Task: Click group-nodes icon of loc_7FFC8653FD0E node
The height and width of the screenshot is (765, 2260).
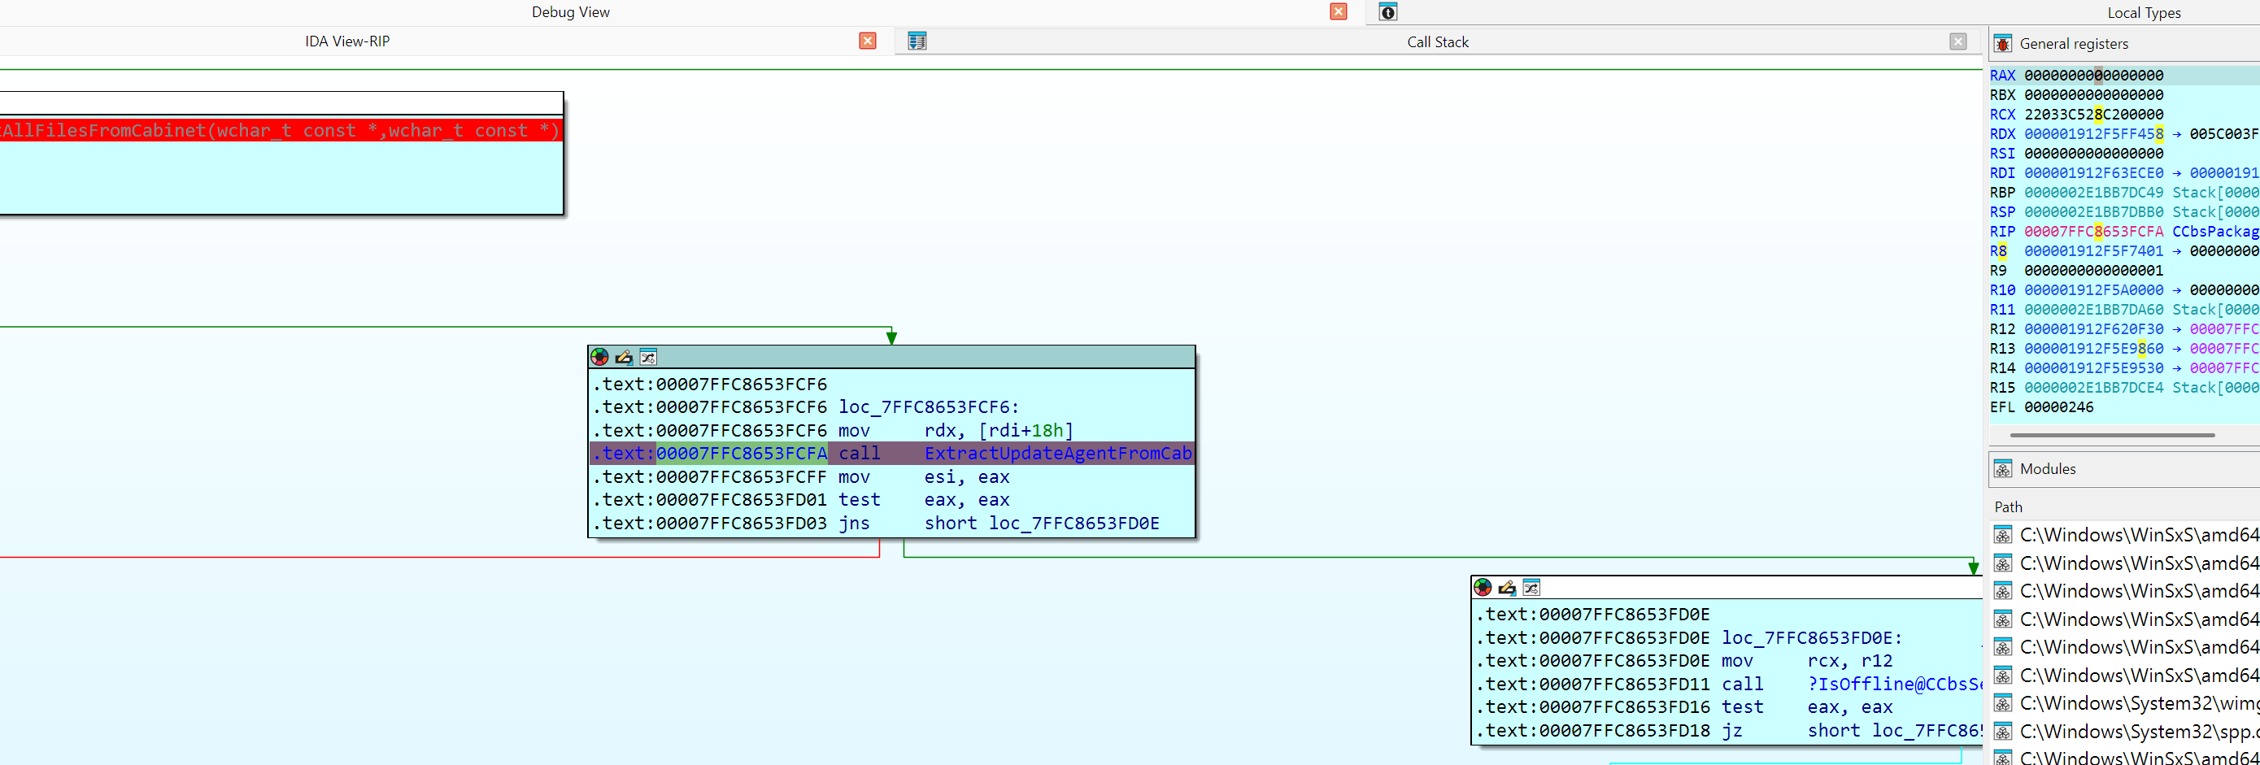Action: (1532, 588)
